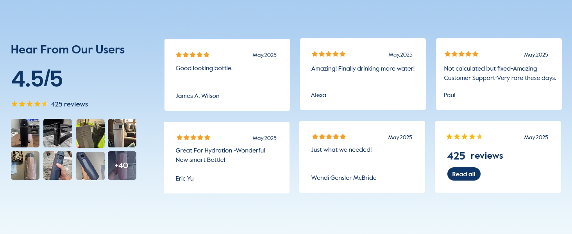View the navy bottle held over granite photo
This screenshot has height=234, width=572.
click(x=57, y=165)
